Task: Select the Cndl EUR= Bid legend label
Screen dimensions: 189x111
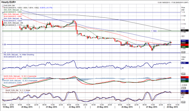Action: click(9, 5)
